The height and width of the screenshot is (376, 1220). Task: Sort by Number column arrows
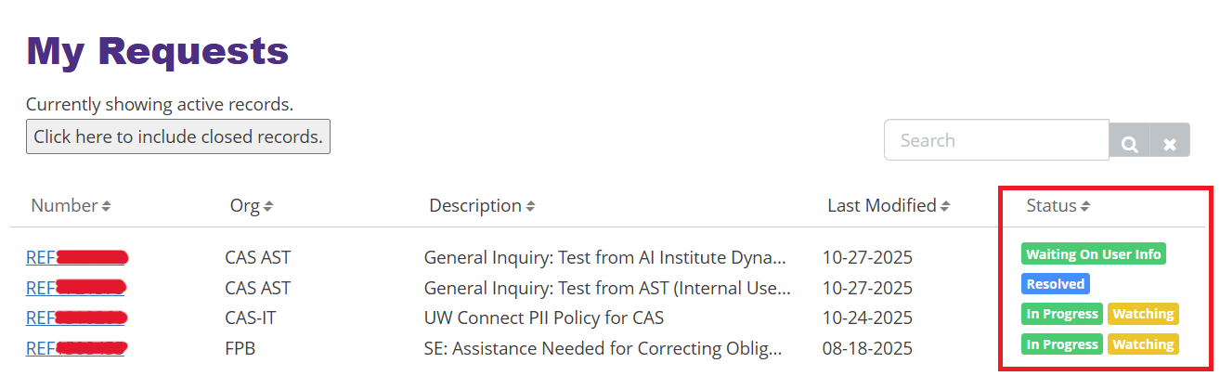pyautogui.click(x=106, y=206)
